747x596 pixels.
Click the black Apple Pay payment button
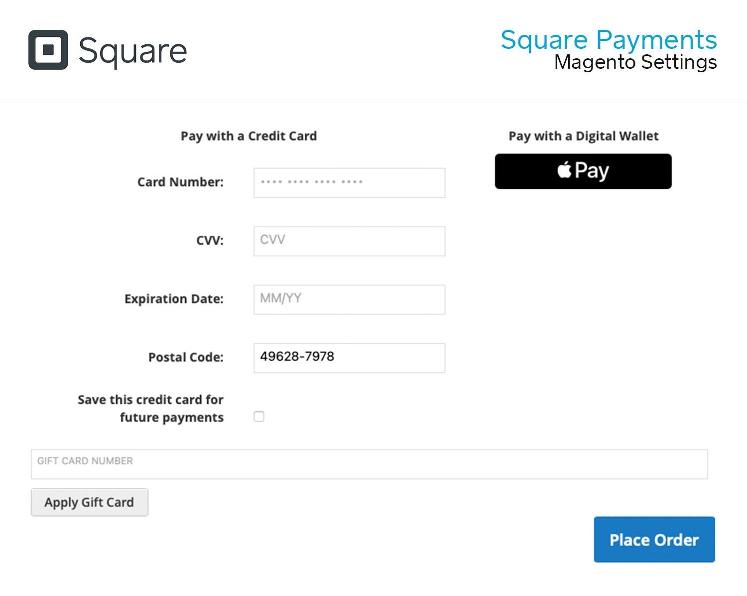pos(583,171)
